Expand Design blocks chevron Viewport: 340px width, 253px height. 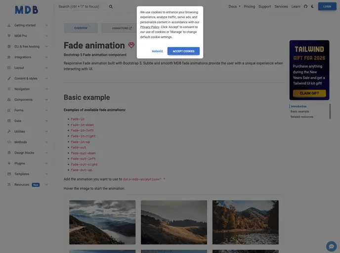click(x=46, y=153)
